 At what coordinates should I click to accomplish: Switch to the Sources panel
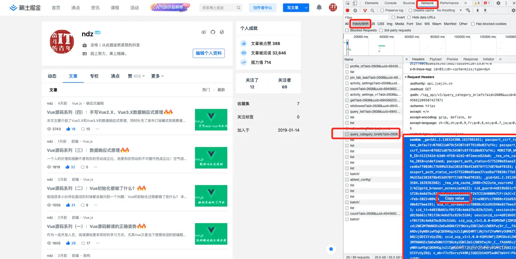click(408, 3)
